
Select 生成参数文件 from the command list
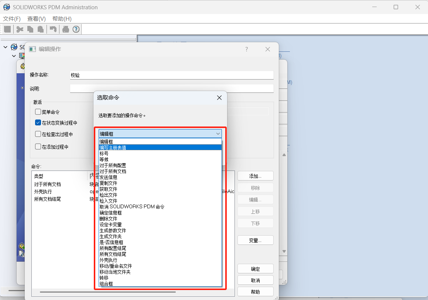160,230
